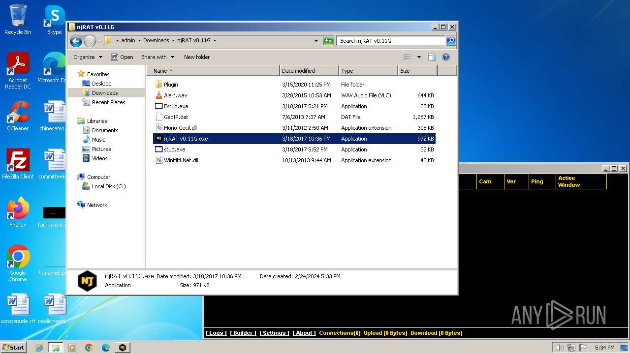Click the volume tray icon
Viewport: 630px width, 354px height.
[559, 348]
